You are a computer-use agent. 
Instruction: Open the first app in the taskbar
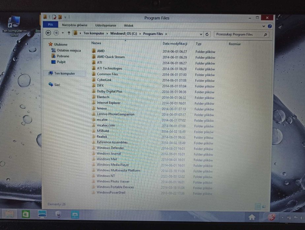(x=9, y=214)
